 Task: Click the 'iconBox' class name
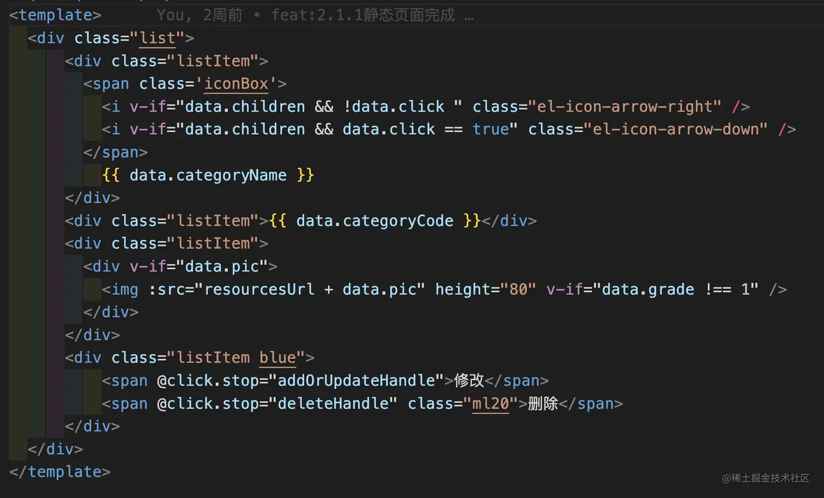point(236,83)
